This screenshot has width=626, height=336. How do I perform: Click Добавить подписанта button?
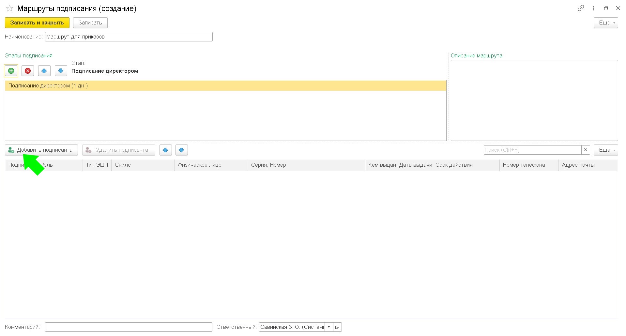41,150
